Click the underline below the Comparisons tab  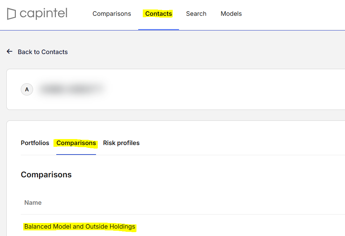tap(76, 155)
